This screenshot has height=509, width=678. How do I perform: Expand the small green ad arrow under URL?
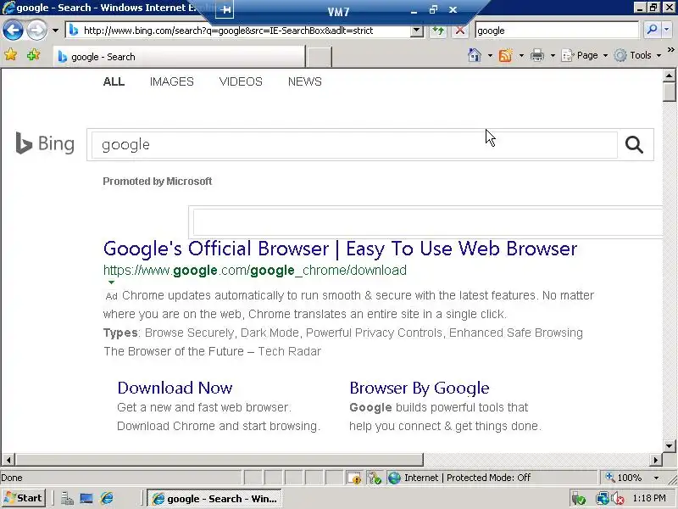[x=111, y=282]
